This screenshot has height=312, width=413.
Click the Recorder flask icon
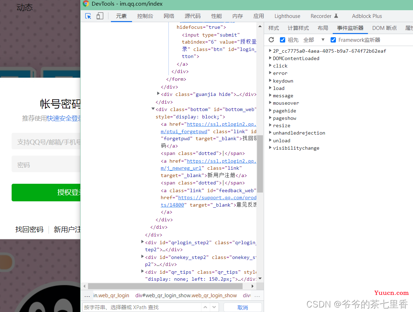point(336,16)
